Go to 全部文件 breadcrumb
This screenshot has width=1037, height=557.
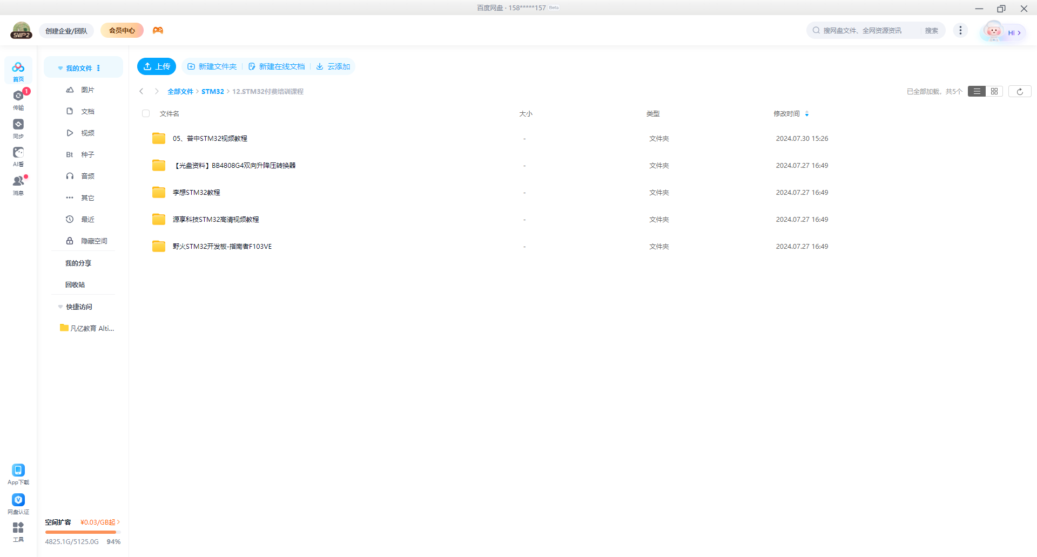pyautogui.click(x=180, y=91)
